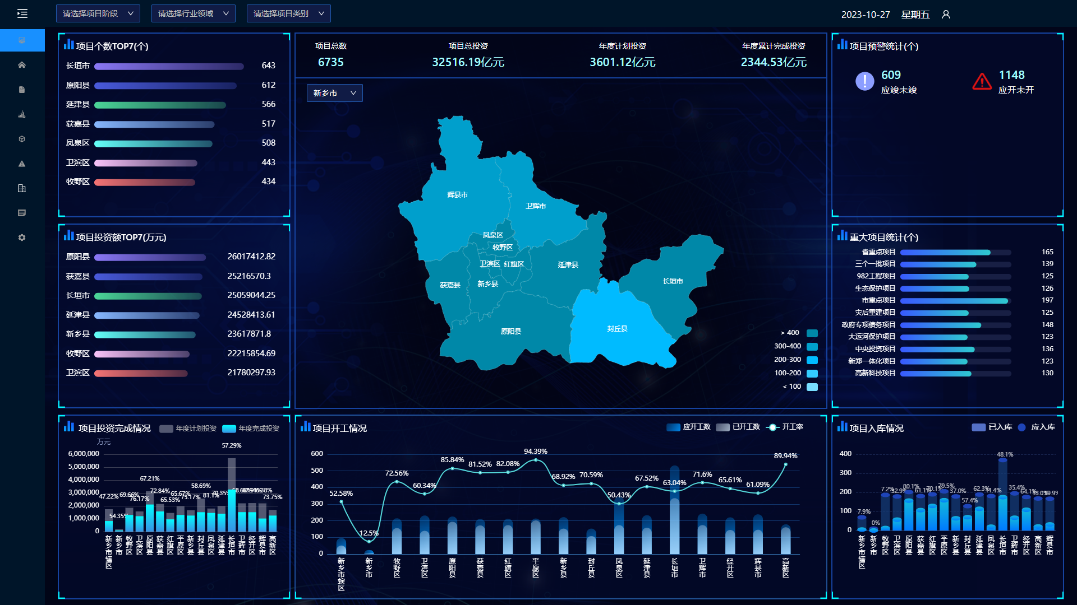1077x605 pixels.
Task: Open the warning triangle sidebar icon
Action: (x=22, y=164)
